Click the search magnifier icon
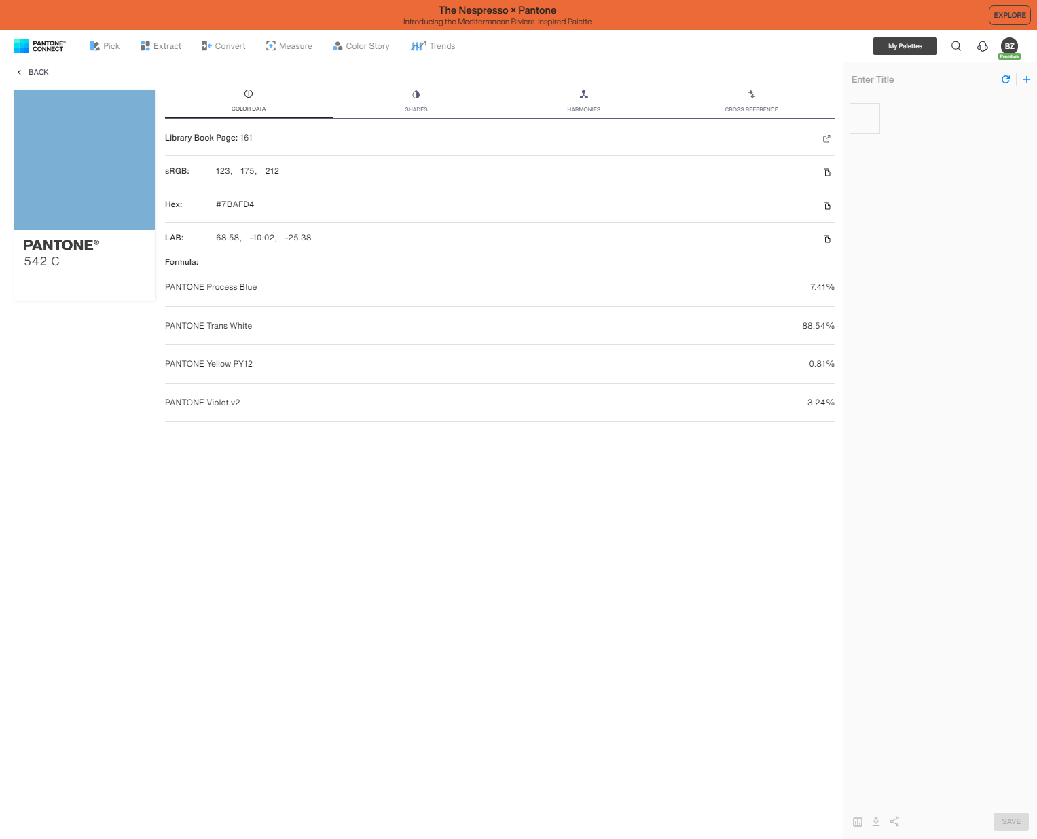This screenshot has width=1037, height=839. click(x=956, y=46)
